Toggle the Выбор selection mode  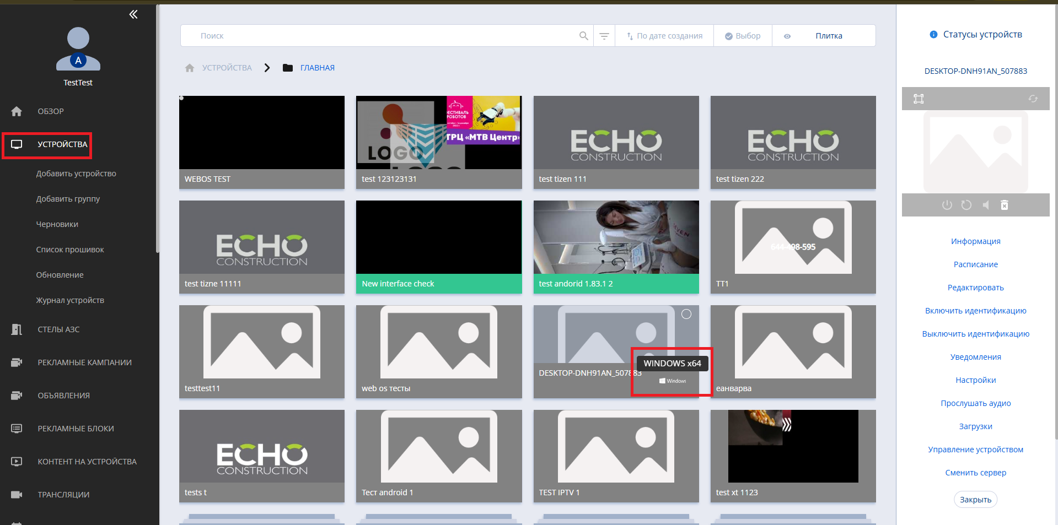click(742, 36)
